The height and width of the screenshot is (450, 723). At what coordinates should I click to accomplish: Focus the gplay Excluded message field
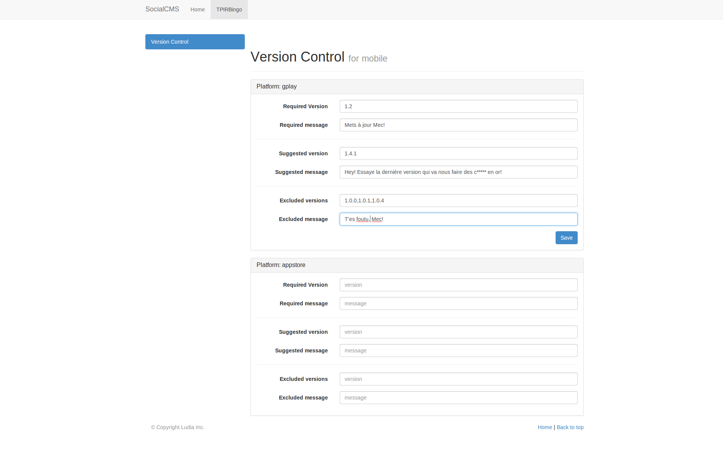458,219
